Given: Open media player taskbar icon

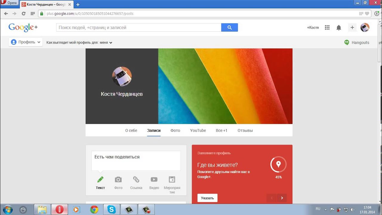Looking at the screenshot, I should [x=76, y=209].
